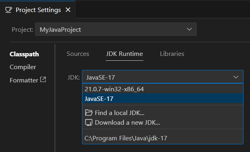
Task: Click the C:\Program Files\Java\jdk-17 path text
Action: point(126,138)
